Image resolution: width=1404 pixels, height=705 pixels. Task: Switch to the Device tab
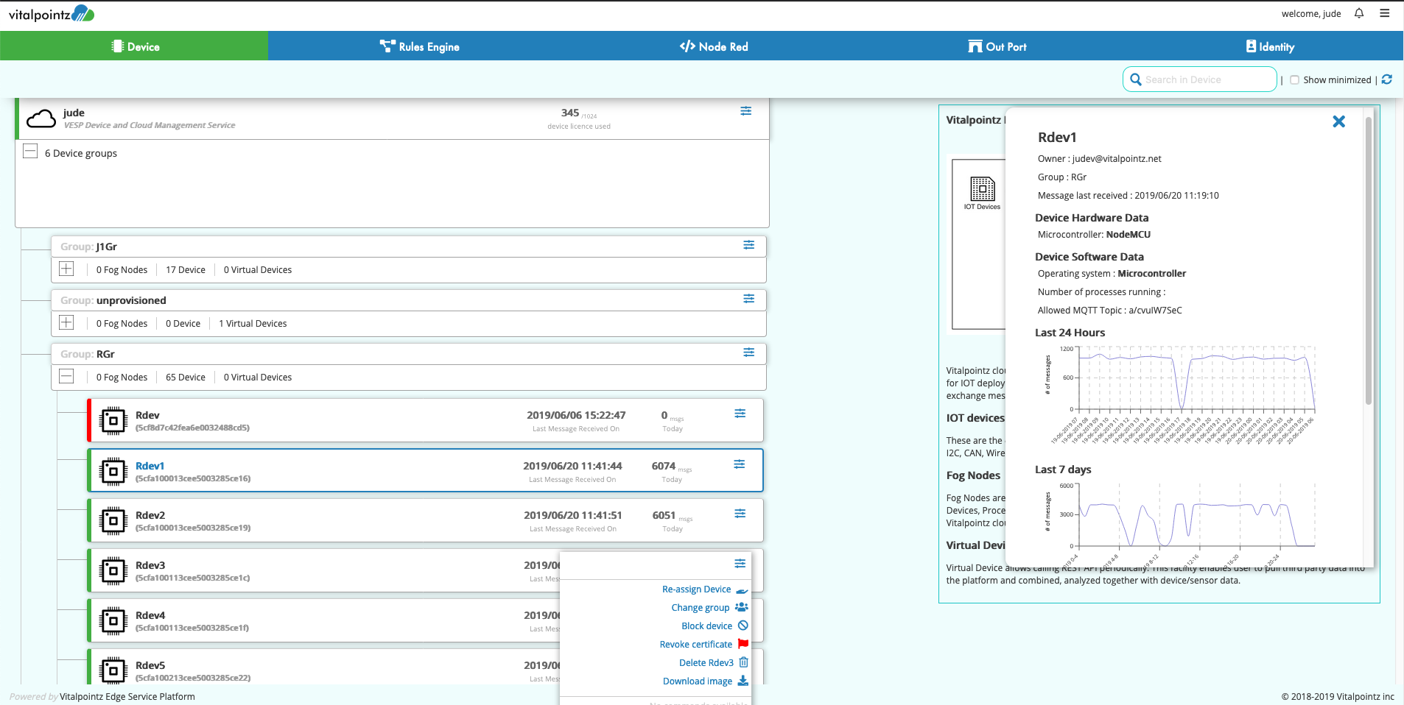pos(134,46)
